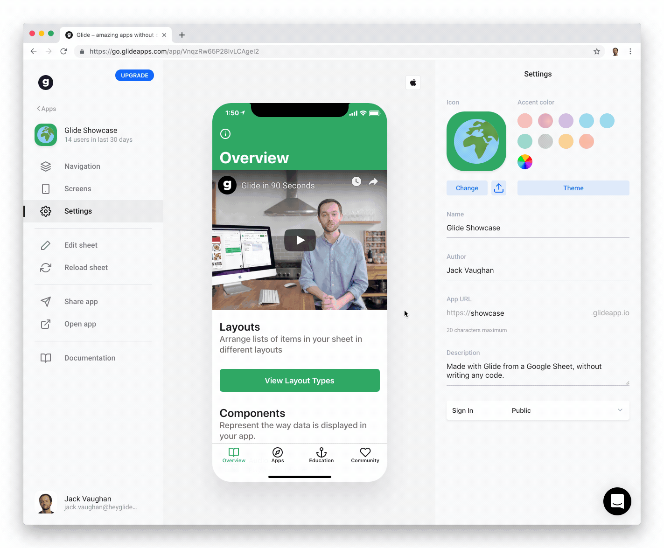This screenshot has width=664, height=548.
Task: Click the Open app external link icon
Action: coord(46,324)
